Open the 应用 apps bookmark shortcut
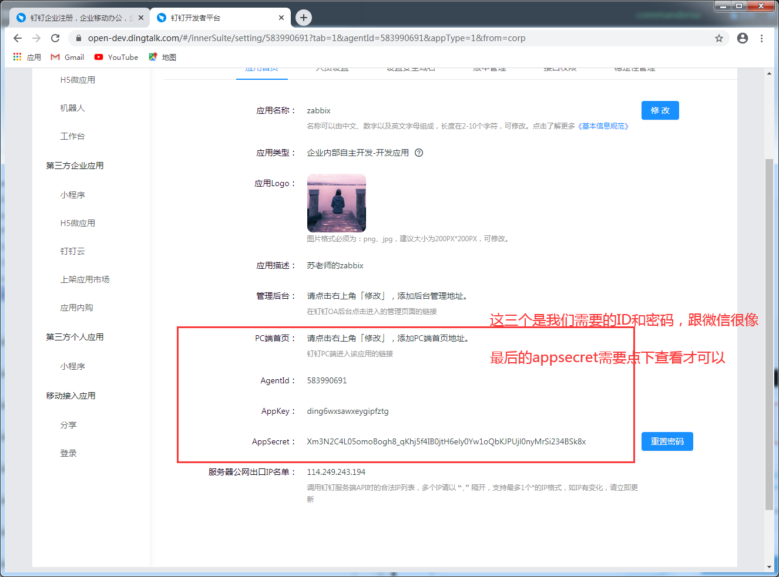Image resolution: width=779 pixels, height=577 pixels. [x=27, y=57]
